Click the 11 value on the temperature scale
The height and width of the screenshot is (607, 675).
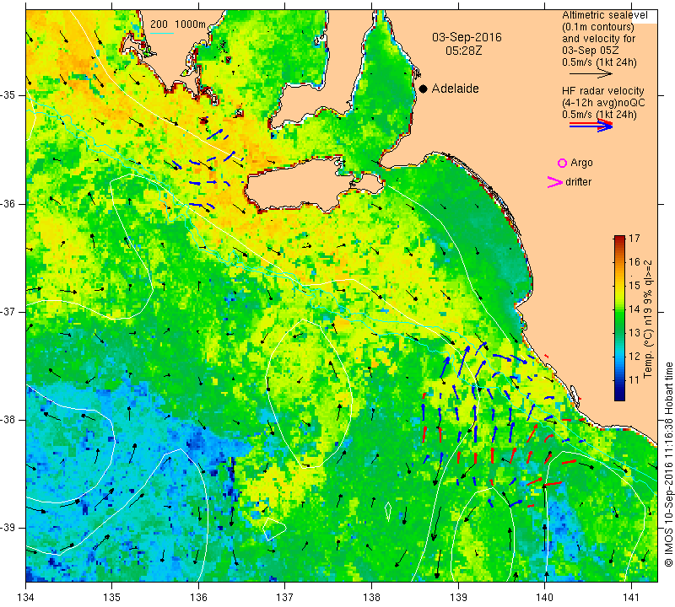(634, 380)
